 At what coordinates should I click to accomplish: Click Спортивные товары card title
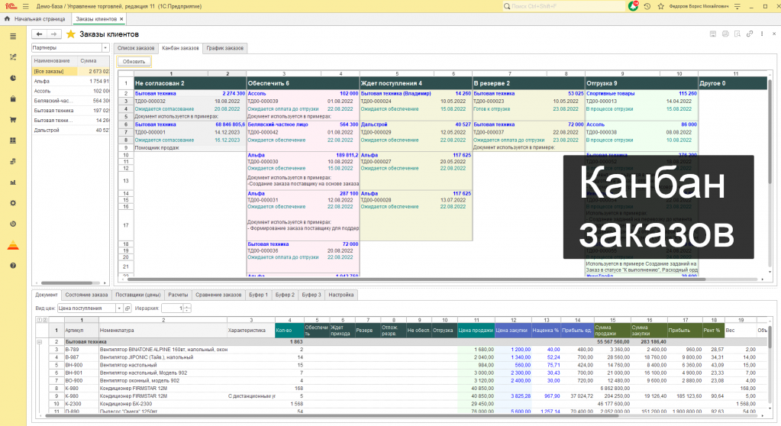[x=610, y=93]
